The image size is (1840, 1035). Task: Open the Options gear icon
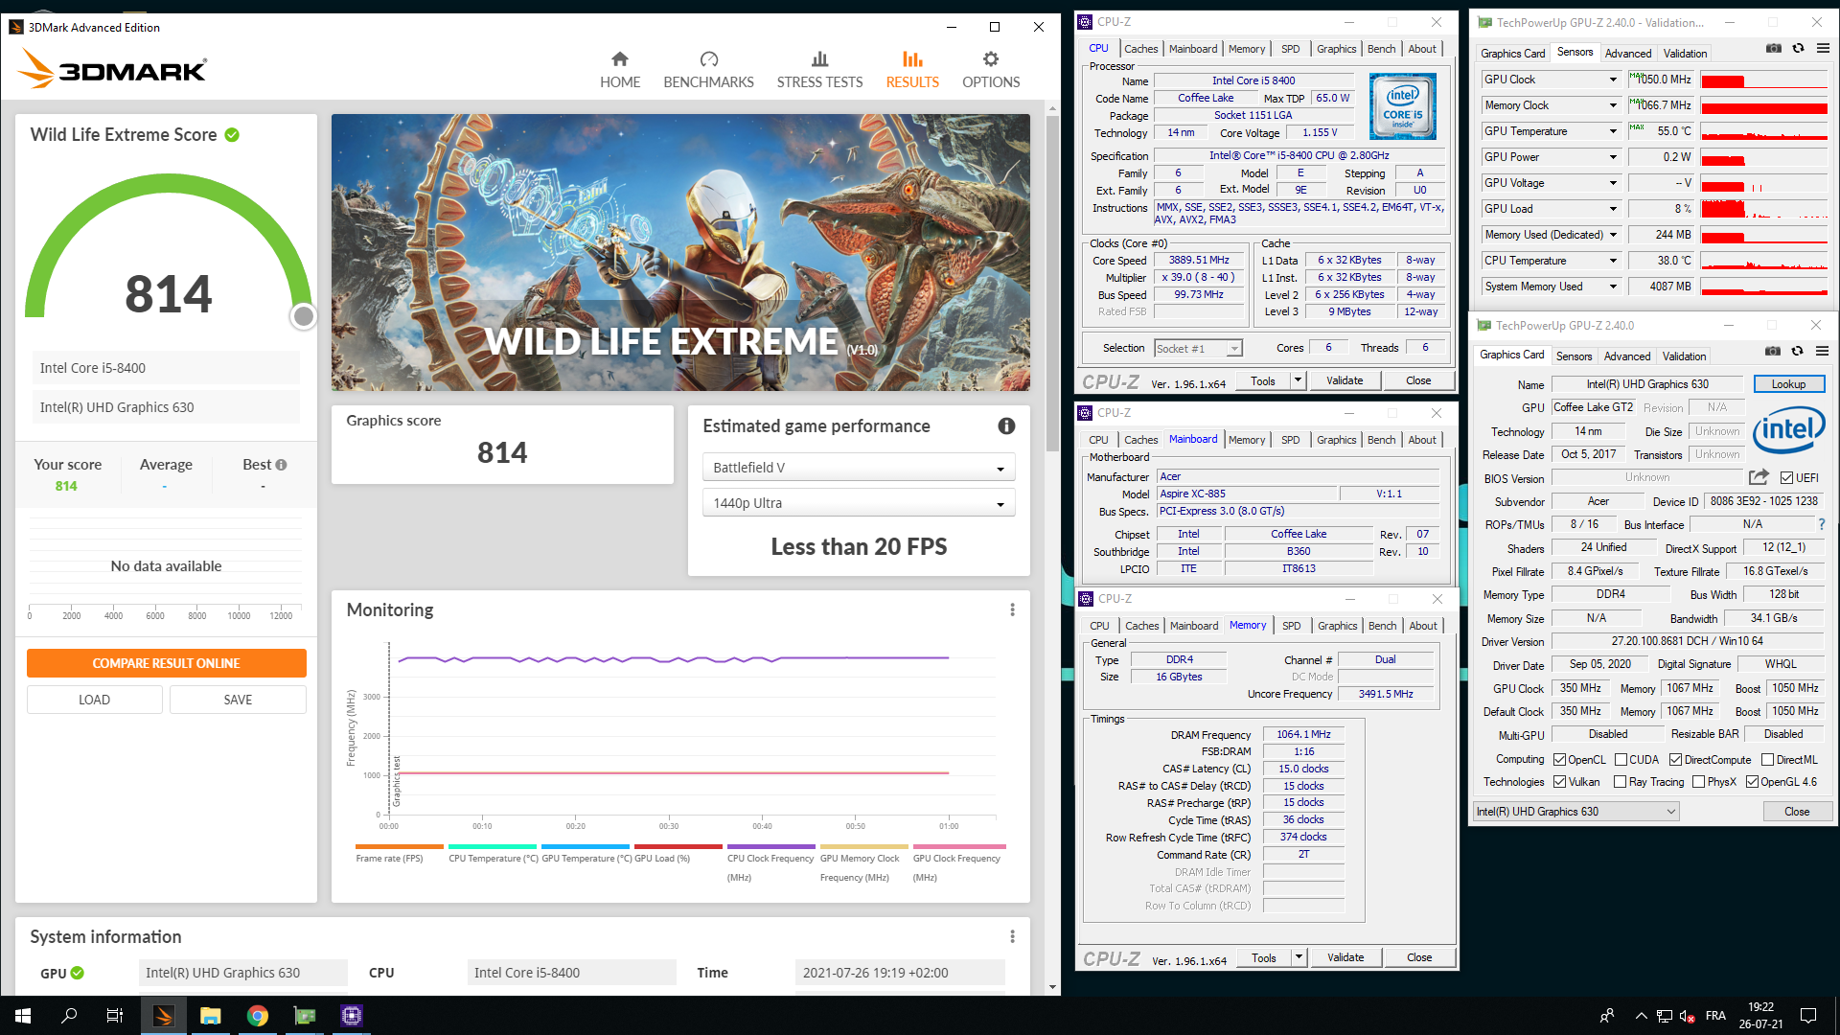[x=991, y=59]
